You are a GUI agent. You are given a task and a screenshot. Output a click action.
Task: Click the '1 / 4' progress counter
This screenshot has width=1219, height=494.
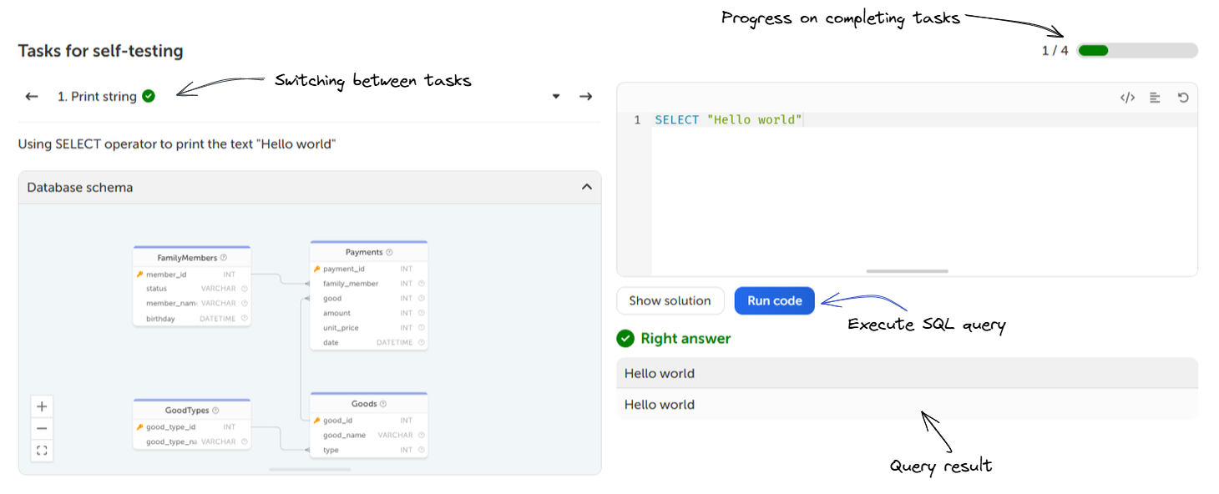[x=1055, y=51]
